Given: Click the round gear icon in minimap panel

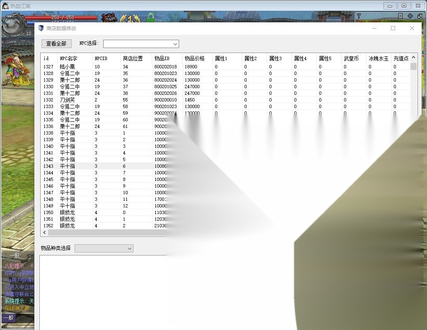Looking at the screenshot, I should pyautogui.click(x=410, y=16).
